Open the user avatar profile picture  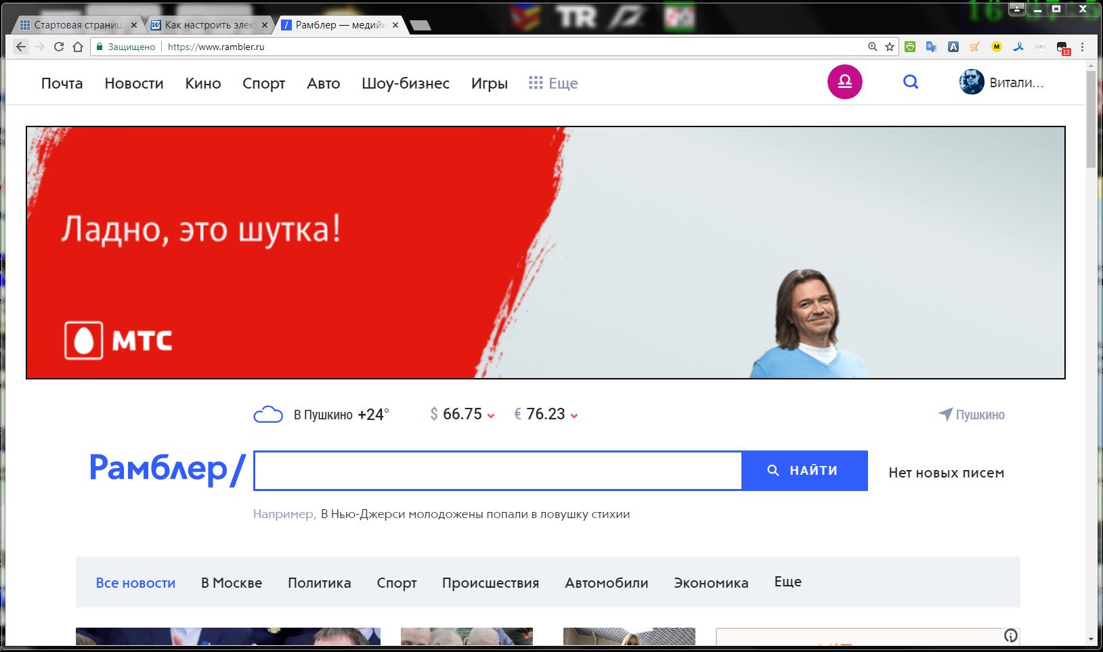click(x=972, y=82)
